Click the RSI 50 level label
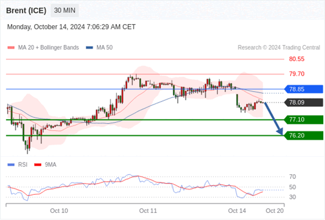This screenshot has height=220, width=325. pyautogui.click(x=293, y=187)
